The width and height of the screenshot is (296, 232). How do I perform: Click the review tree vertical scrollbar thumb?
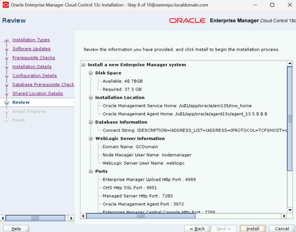click(x=290, y=119)
